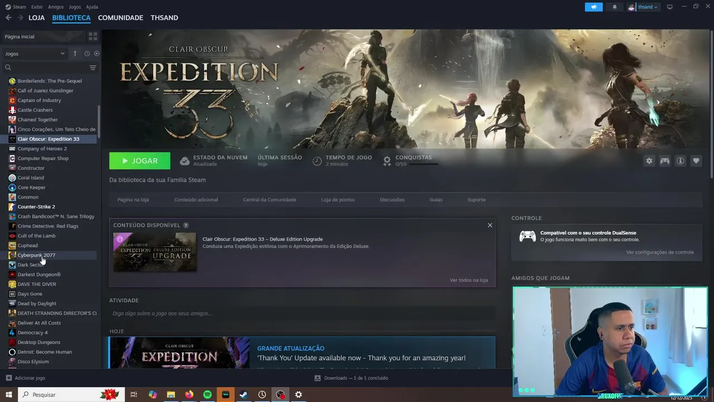Open the notifications bell
The image size is (714, 402).
pyautogui.click(x=615, y=7)
